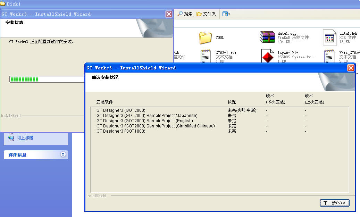
Task: Toggle the 文件夹 folders pane button
Action: coord(206,14)
